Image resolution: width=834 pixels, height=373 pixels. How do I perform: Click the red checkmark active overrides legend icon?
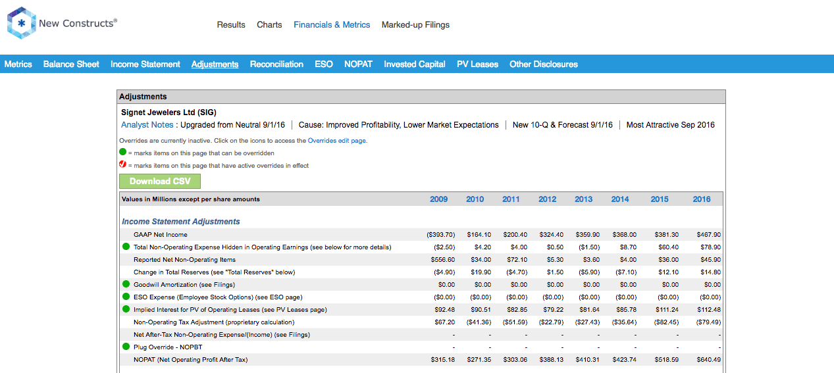[122, 165]
